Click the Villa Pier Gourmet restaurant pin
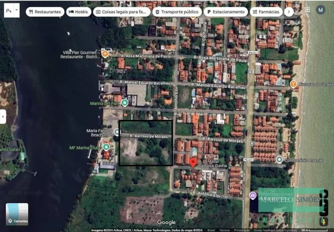This screenshot has height=232, width=334. (x=105, y=53)
